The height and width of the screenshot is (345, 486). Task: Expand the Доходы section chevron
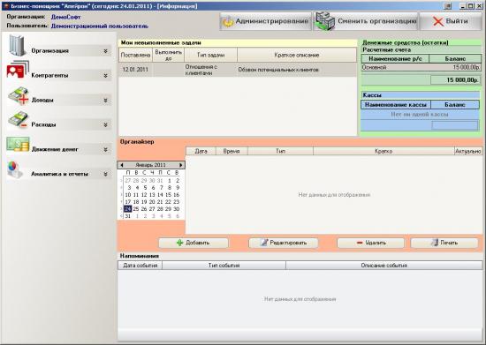coord(106,101)
